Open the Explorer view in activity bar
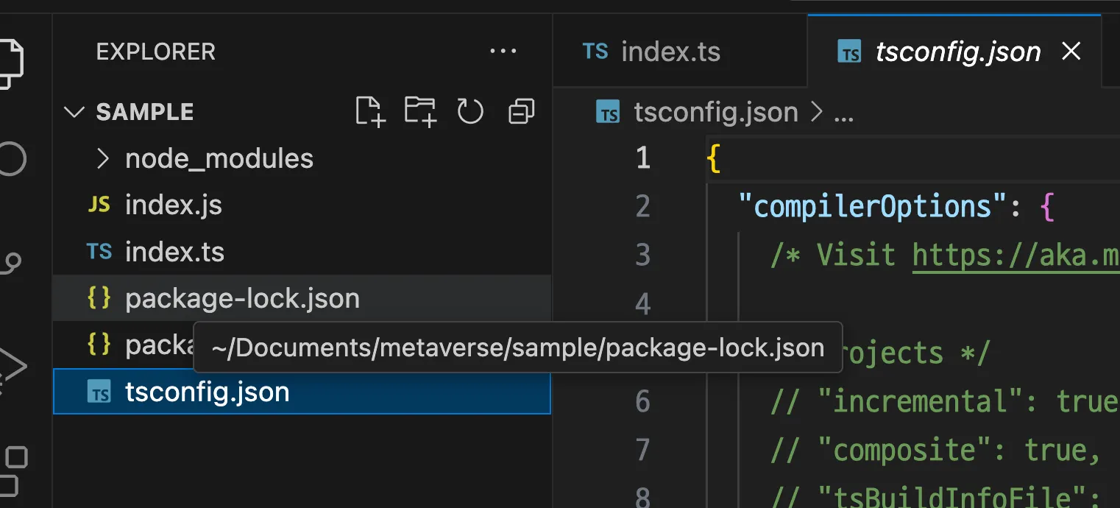The height and width of the screenshot is (508, 1120). 13,63
